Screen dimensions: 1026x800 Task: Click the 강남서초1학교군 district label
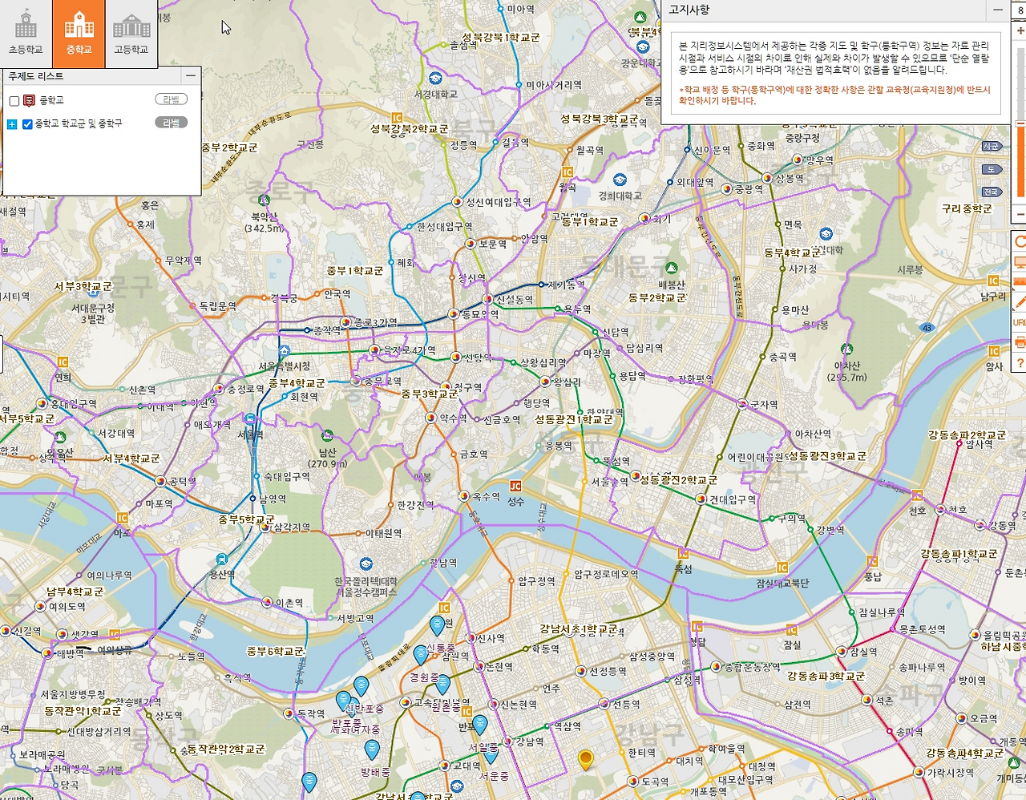coord(579,630)
